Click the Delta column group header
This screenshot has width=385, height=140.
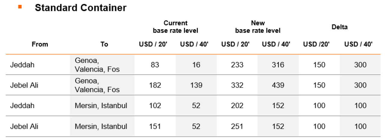(x=340, y=27)
